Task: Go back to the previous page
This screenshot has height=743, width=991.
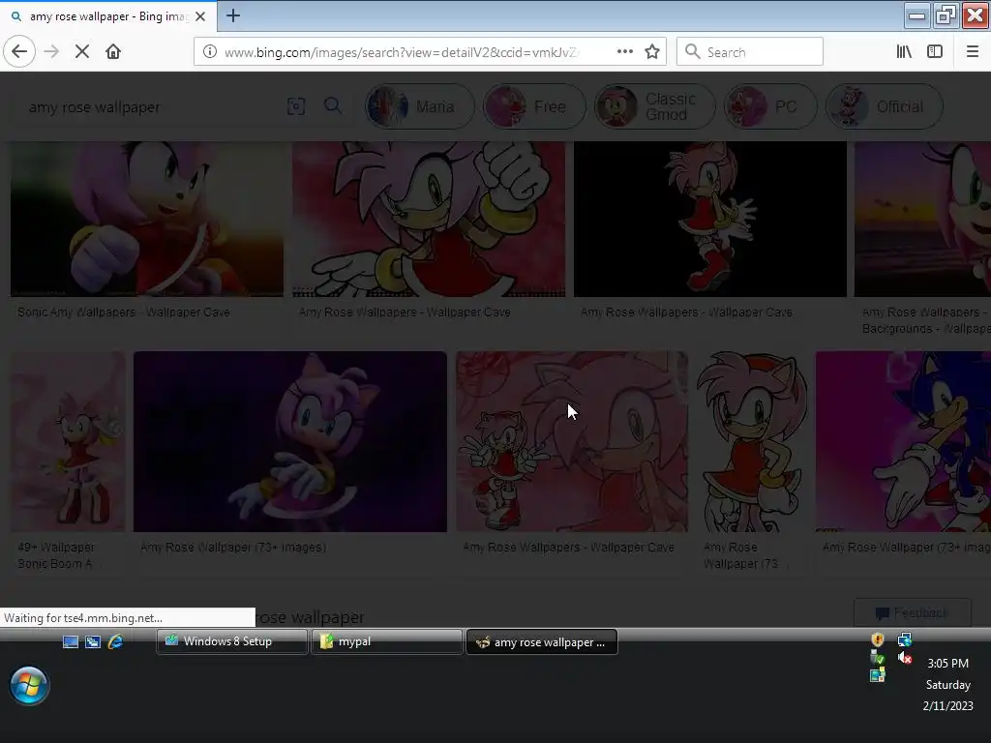Action: click(x=19, y=52)
